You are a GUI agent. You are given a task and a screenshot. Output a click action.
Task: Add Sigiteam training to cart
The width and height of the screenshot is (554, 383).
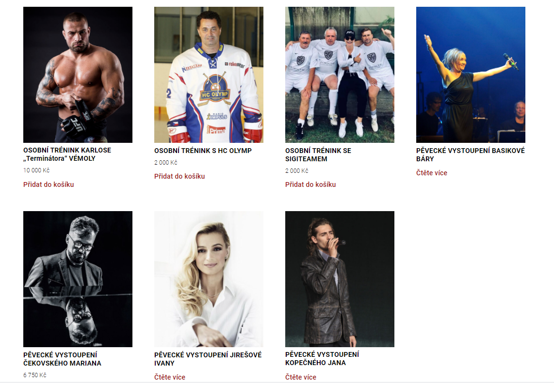tap(310, 184)
